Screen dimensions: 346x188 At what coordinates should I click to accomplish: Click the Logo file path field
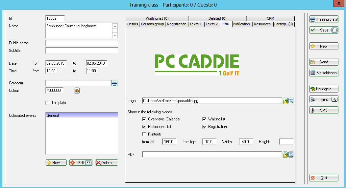212,101
